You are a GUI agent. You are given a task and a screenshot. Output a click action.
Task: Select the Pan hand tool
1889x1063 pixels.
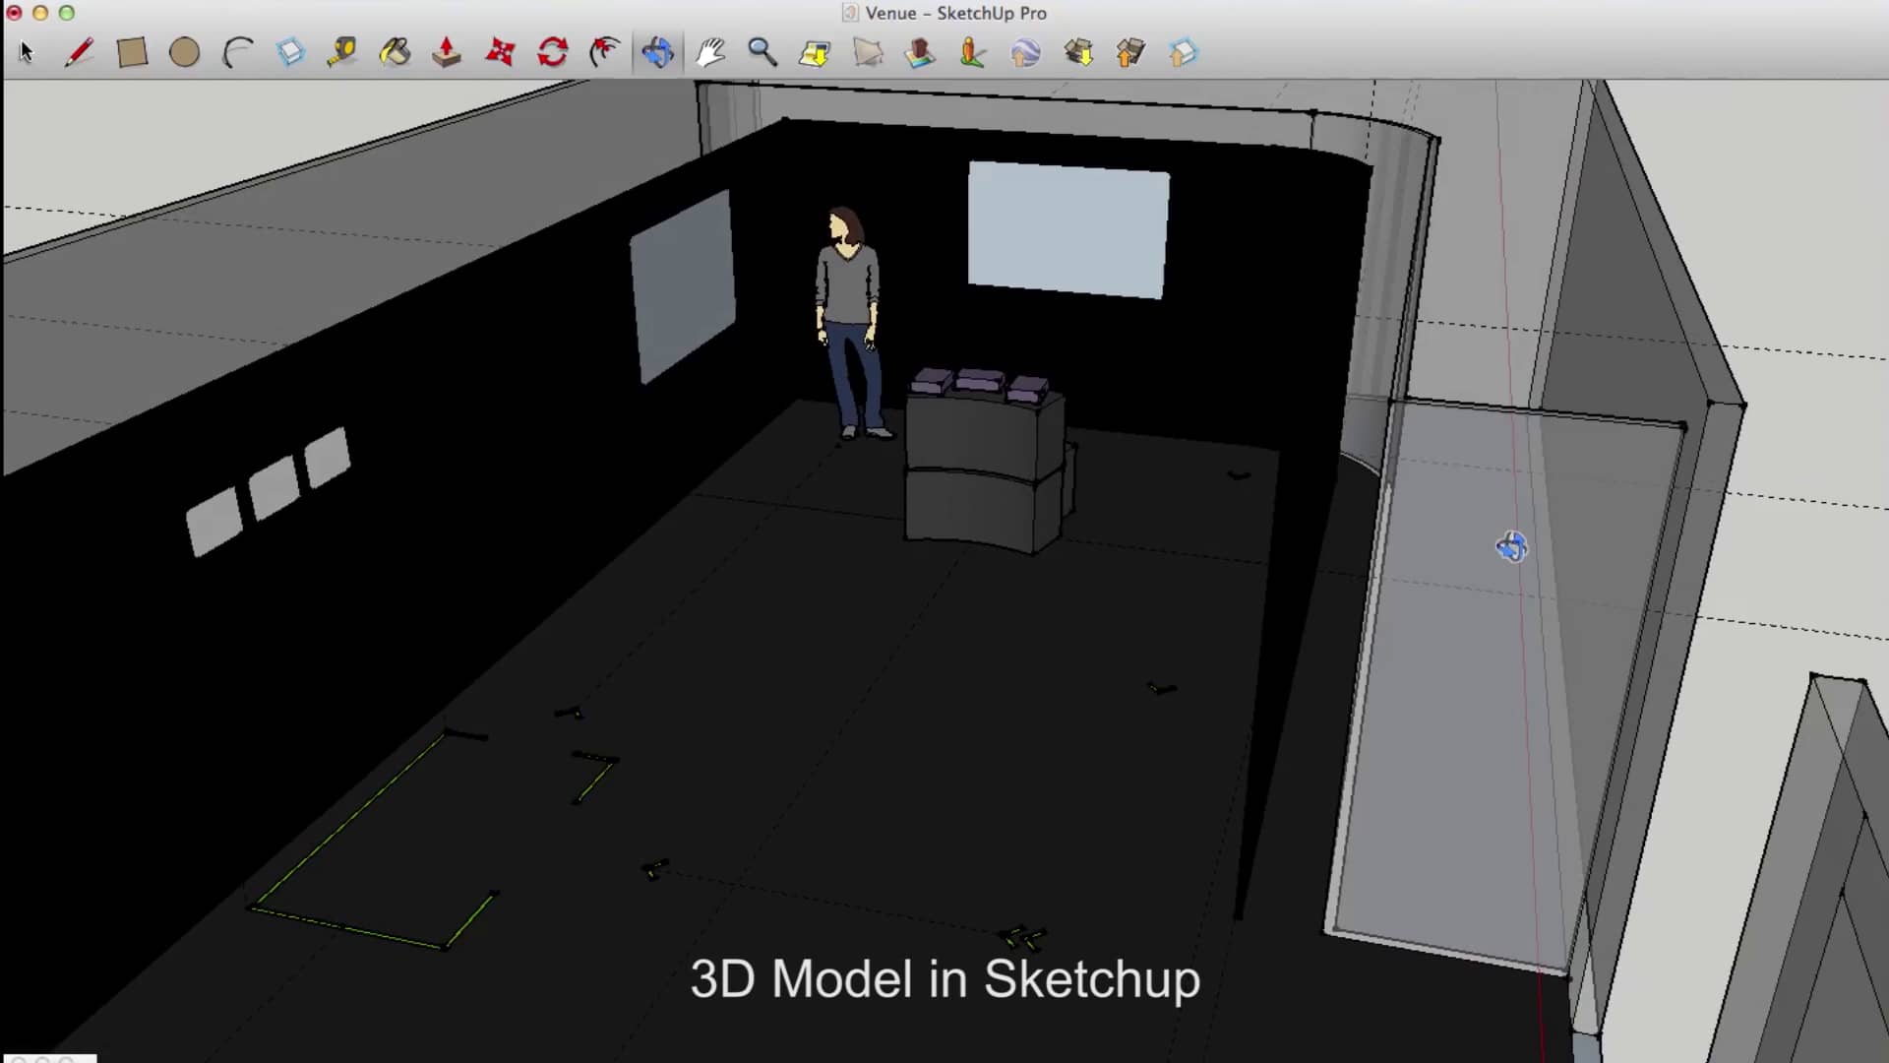[x=710, y=51]
